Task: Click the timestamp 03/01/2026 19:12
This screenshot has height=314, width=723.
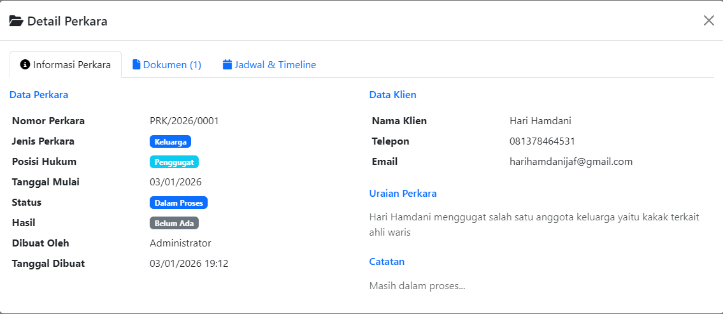Action: tap(189, 263)
